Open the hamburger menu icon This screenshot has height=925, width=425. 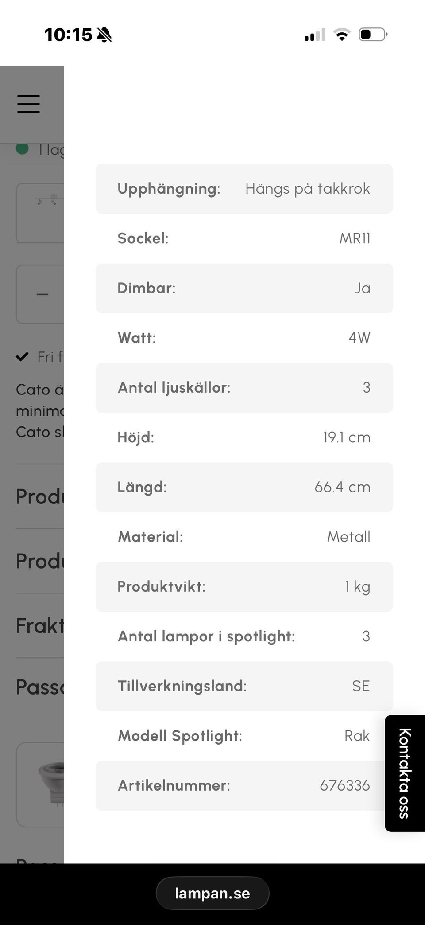(29, 104)
